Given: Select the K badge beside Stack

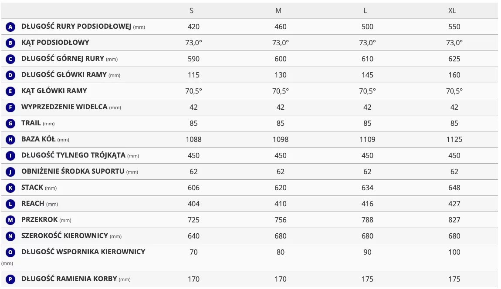Looking at the screenshot, I should (10, 188).
